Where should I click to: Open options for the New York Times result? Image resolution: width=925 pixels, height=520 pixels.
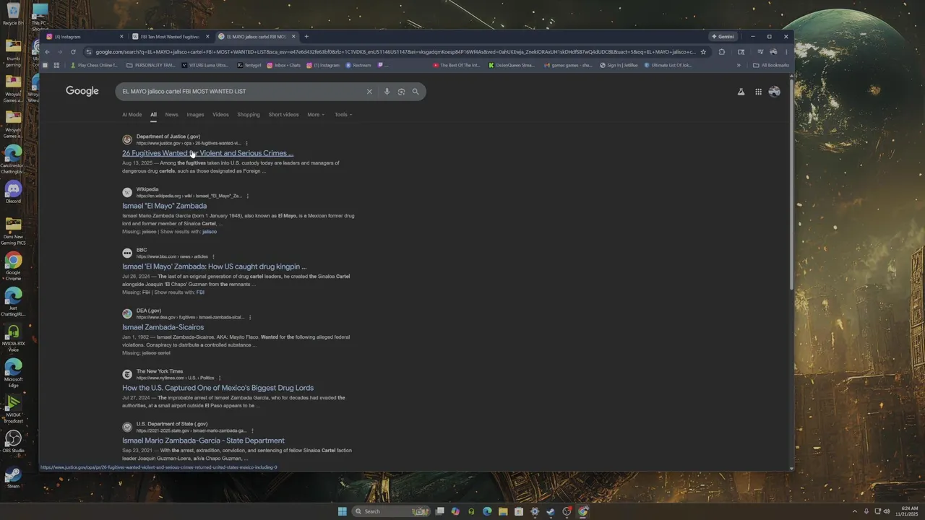220,378
